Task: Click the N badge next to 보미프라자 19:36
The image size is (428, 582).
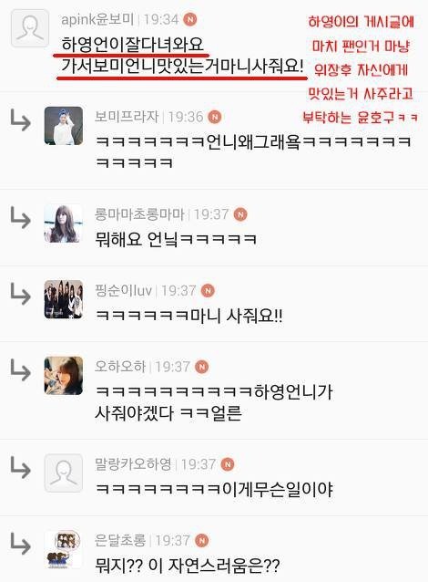Action: pos(215,117)
